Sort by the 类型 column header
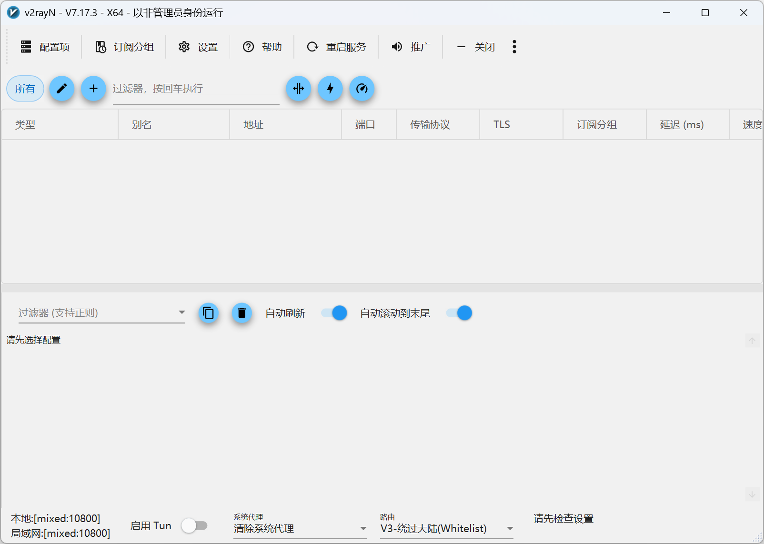This screenshot has width=764, height=544. [60, 125]
